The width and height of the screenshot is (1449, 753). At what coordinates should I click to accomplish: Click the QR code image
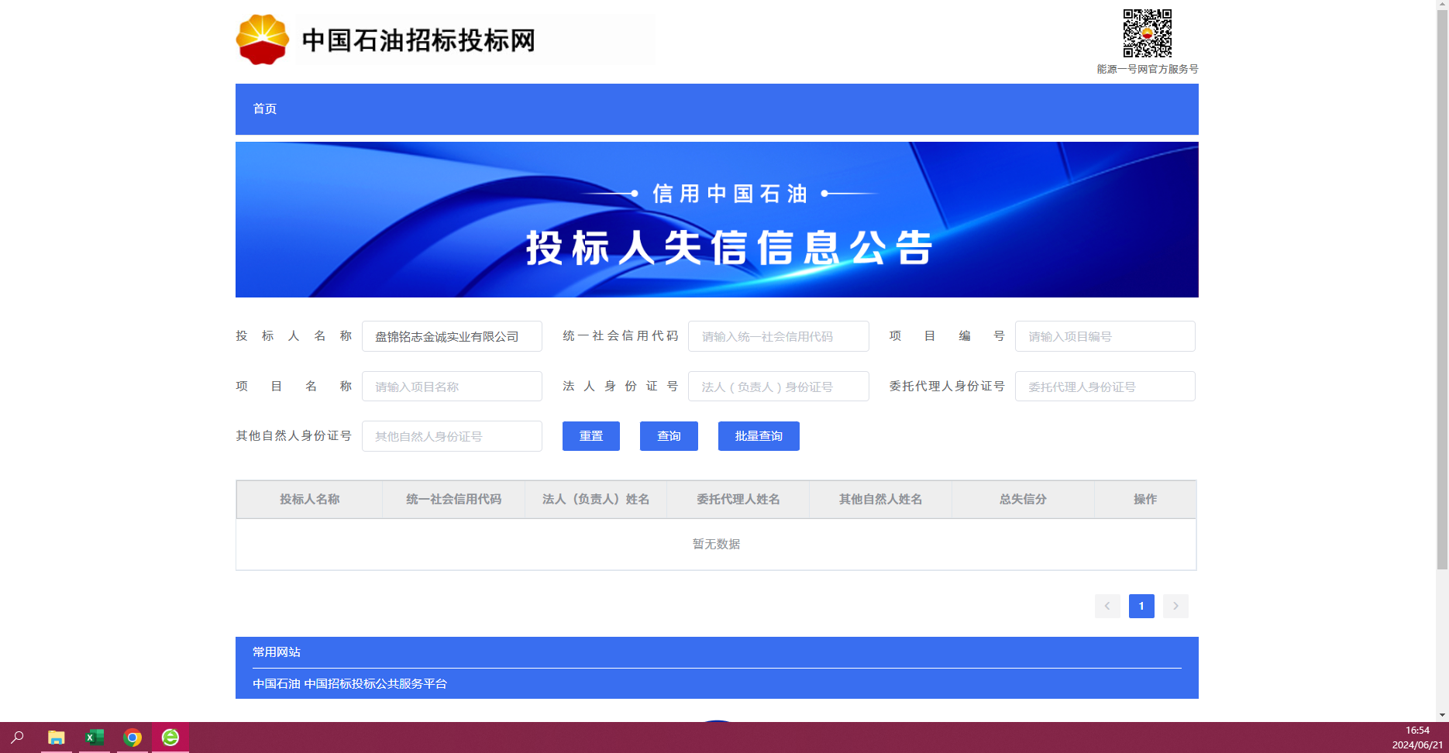click(x=1148, y=33)
